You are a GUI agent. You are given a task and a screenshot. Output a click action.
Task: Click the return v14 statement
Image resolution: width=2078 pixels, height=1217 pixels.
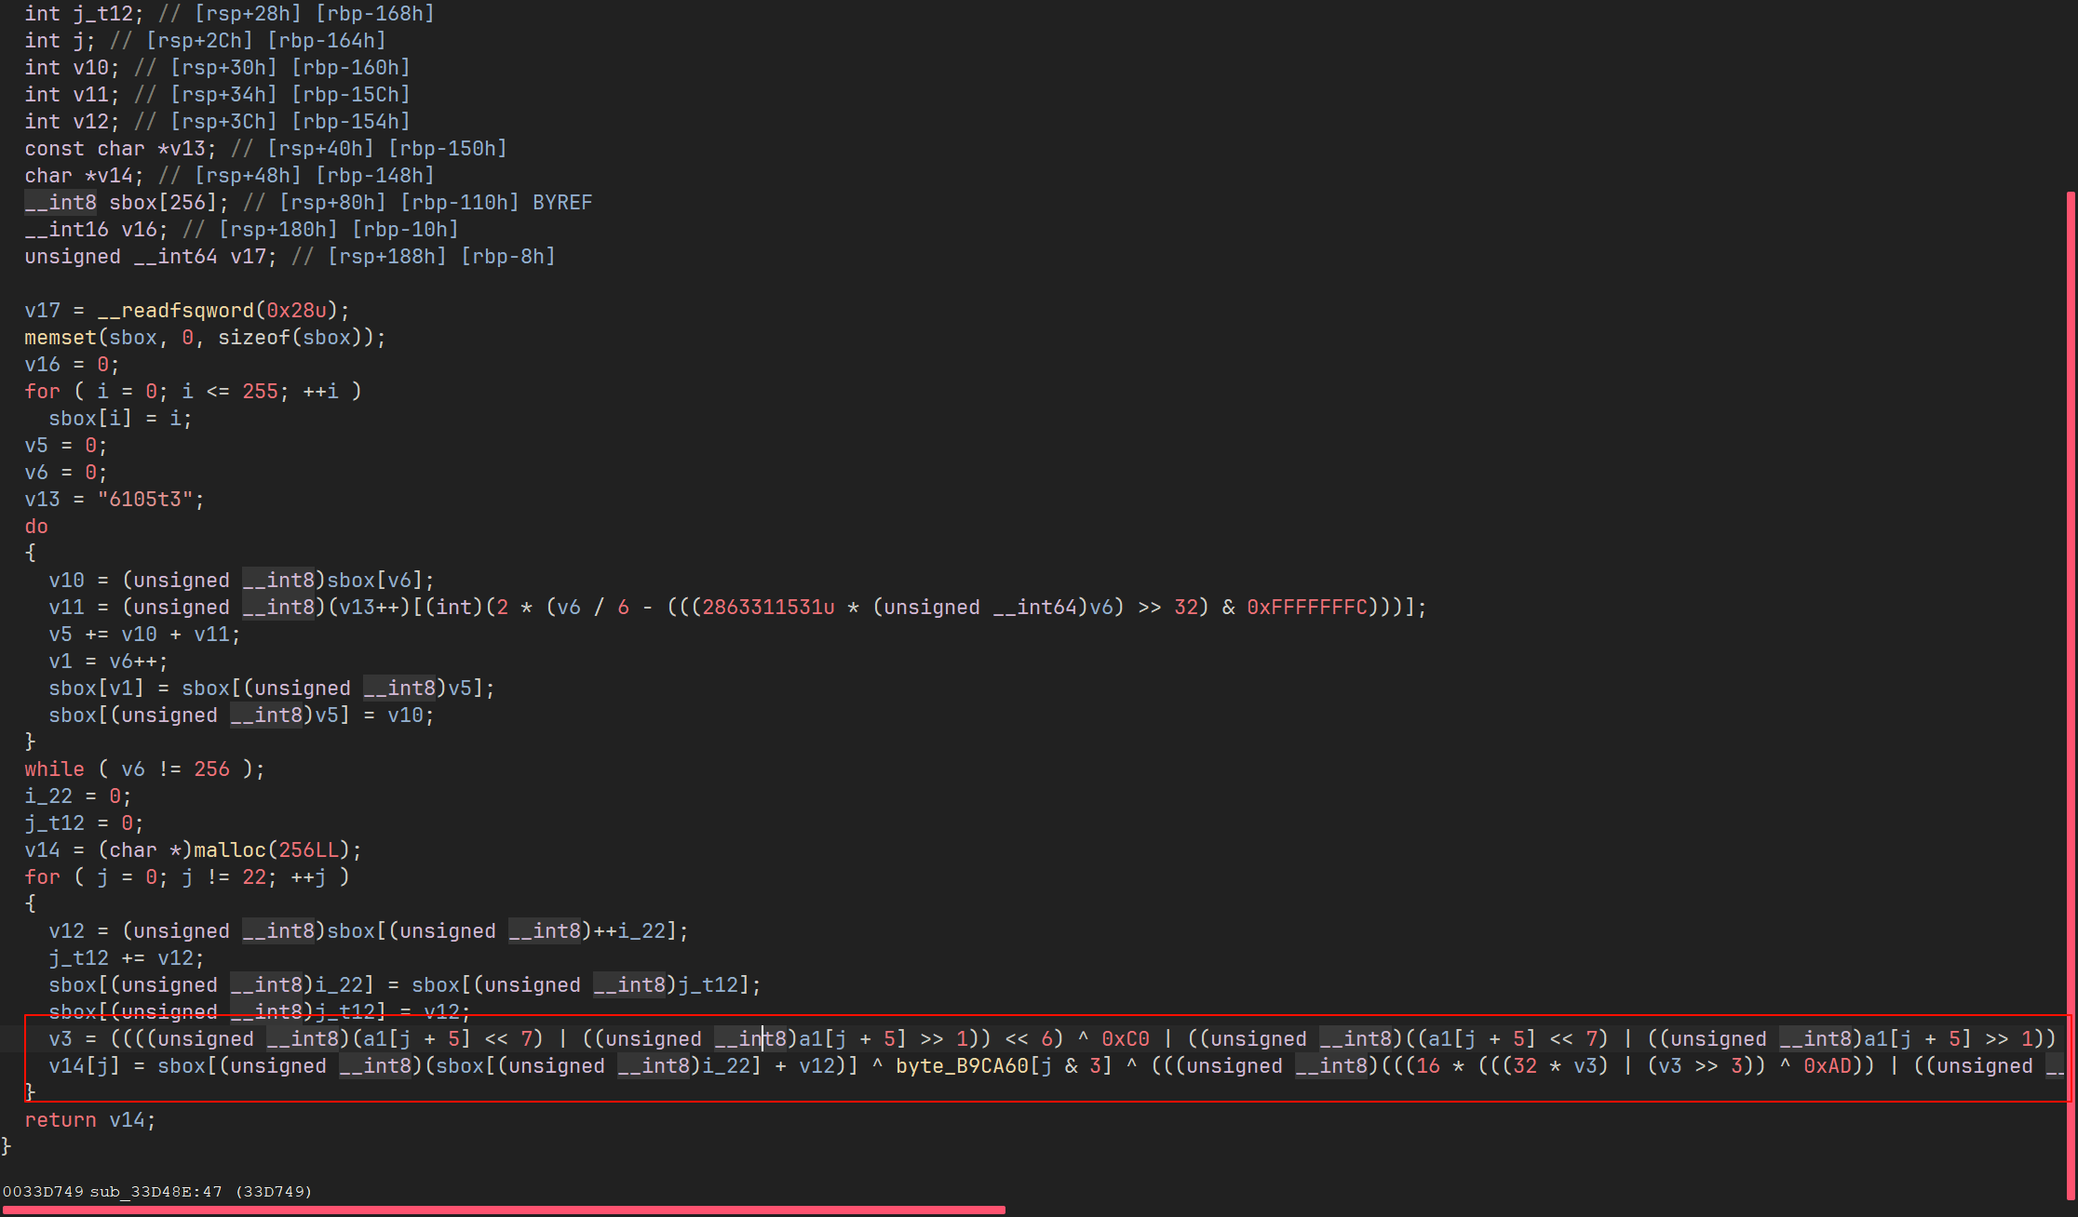pyautogui.click(x=88, y=1120)
